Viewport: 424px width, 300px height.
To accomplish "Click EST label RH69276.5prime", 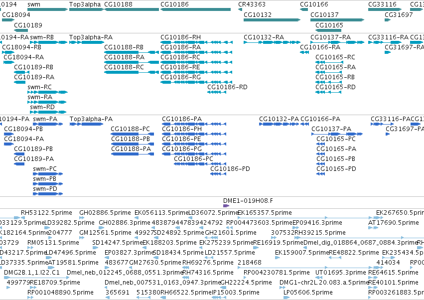I will point(208,263).
